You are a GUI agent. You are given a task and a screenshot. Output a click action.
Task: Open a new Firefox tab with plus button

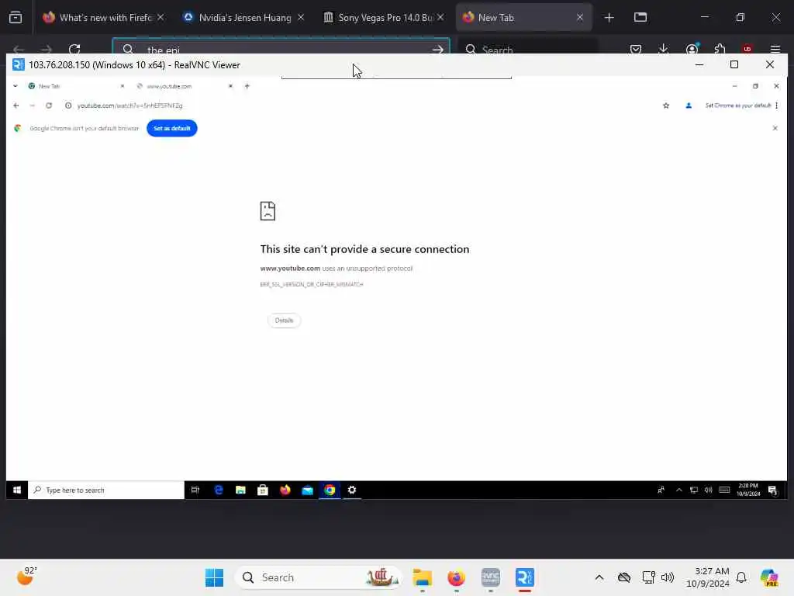click(x=609, y=18)
